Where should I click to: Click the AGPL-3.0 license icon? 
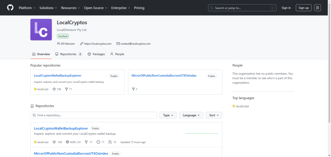click(x=67, y=142)
